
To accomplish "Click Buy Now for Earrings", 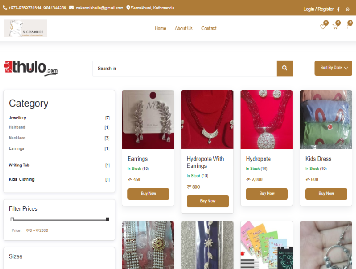I will point(148,194).
